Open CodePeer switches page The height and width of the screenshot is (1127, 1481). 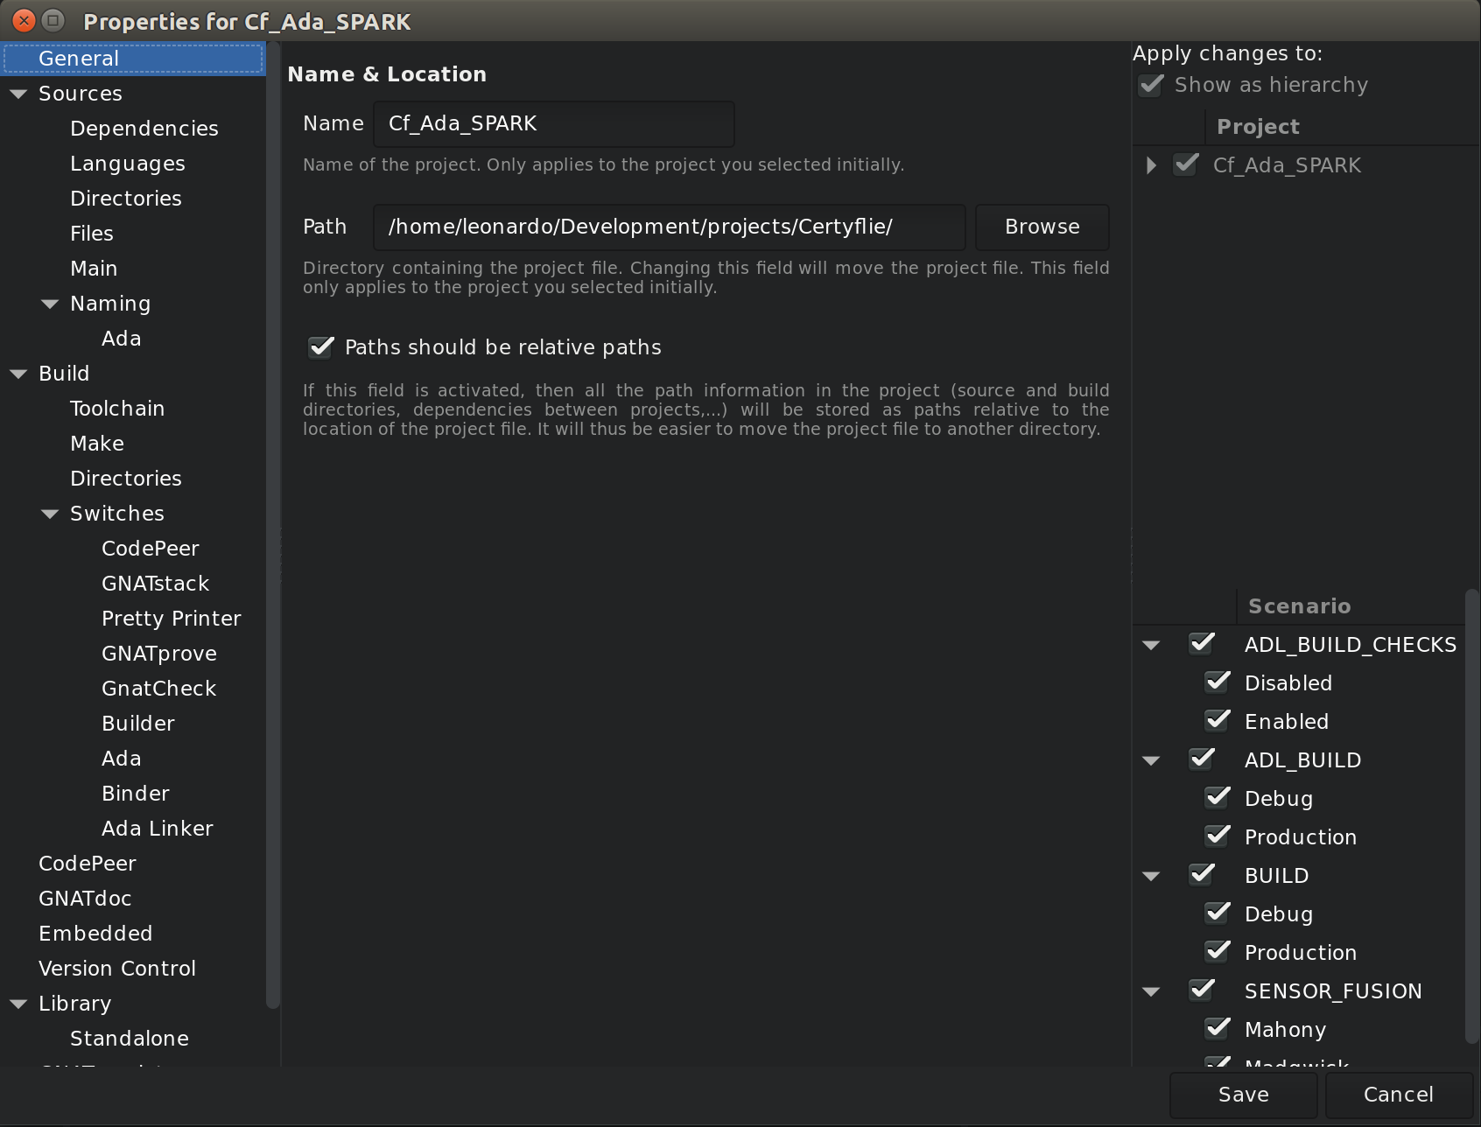coord(151,549)
